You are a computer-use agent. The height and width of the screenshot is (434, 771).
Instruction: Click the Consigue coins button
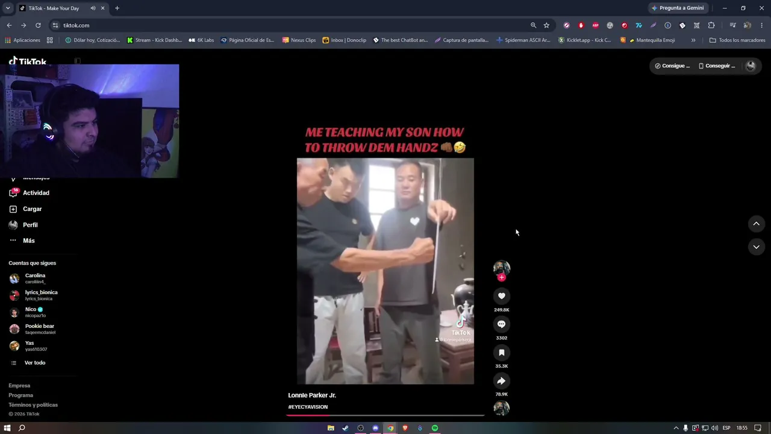click(672, 66)
